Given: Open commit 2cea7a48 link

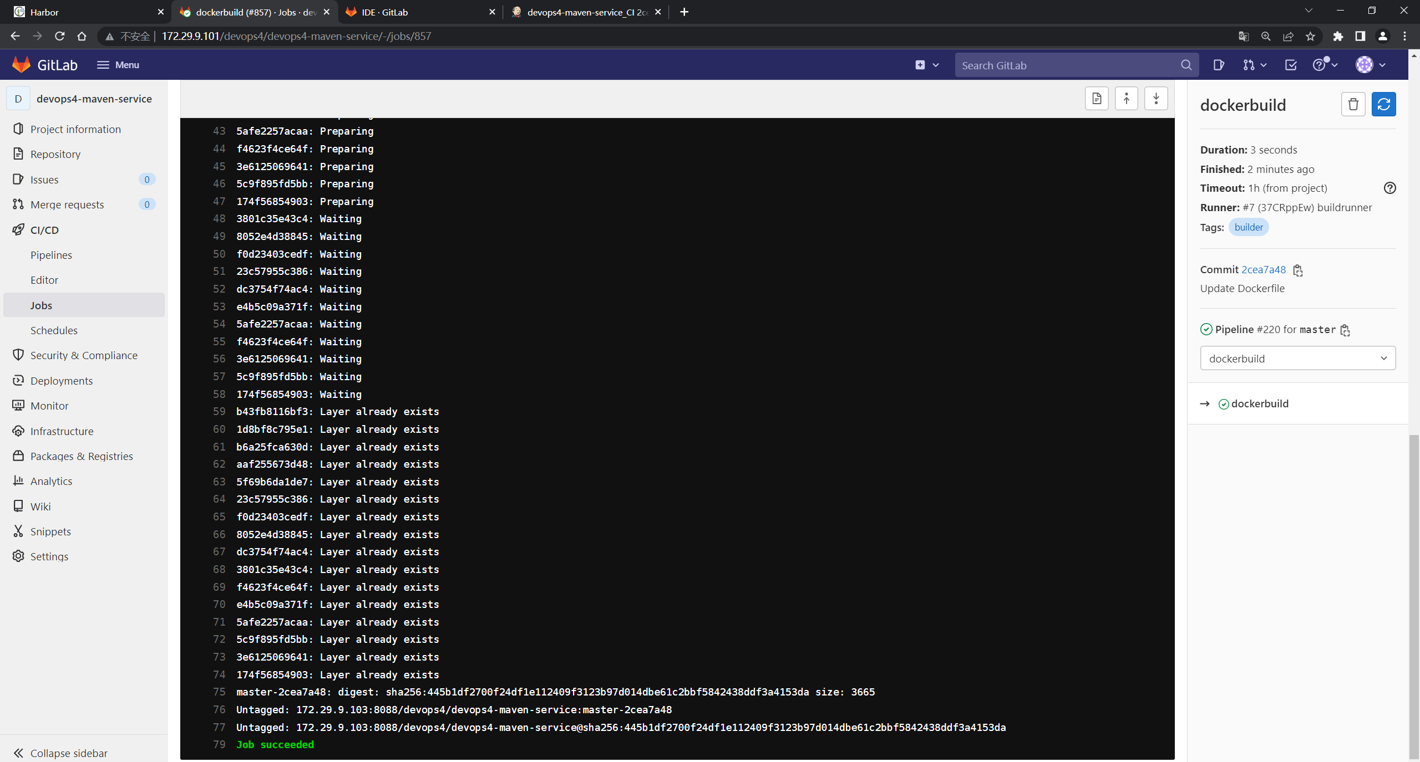Looking at the screenshot, I should pos(1263,269).
